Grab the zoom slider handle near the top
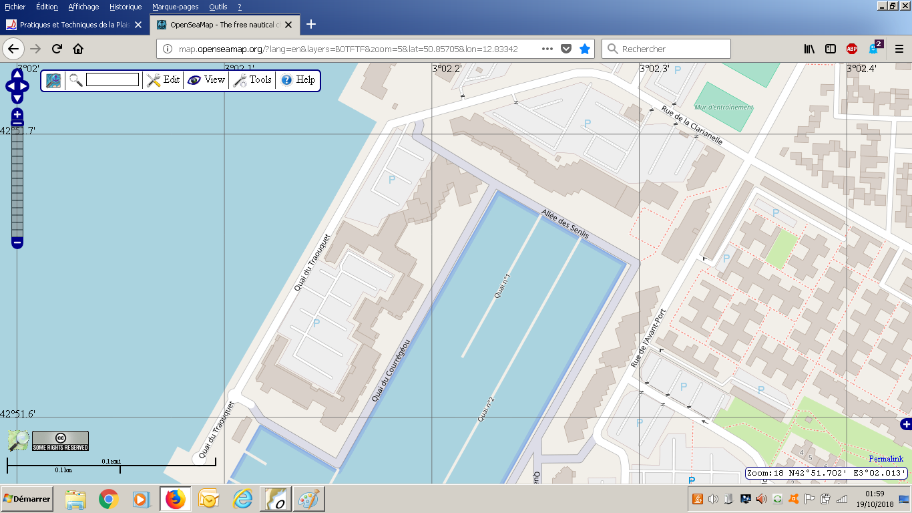The image size is (912, 513). tap(17, 124)
